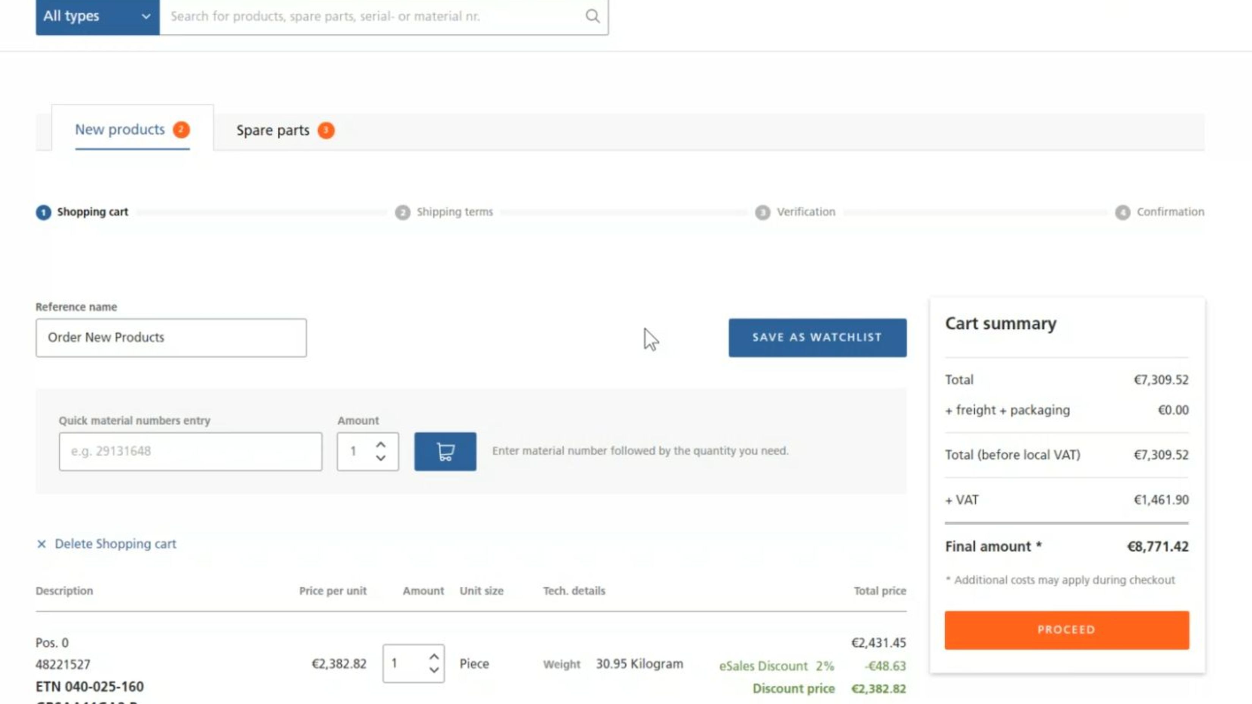Open the Delete Shopping cart link
The width and height of the screenshot is (1252, 704).
coord(116,544)
